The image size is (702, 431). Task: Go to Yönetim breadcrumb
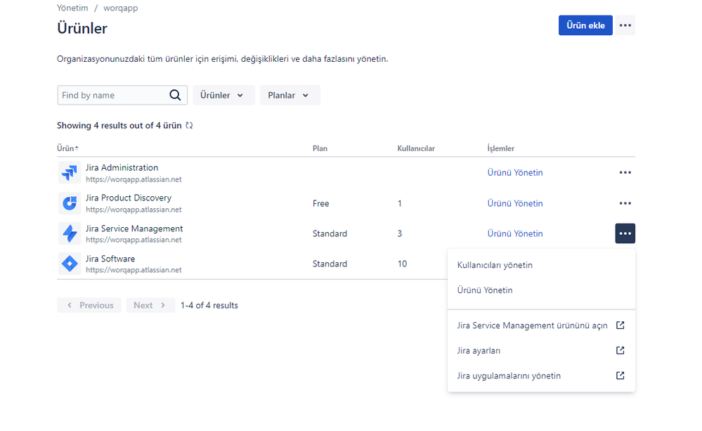tap(72, 8)
